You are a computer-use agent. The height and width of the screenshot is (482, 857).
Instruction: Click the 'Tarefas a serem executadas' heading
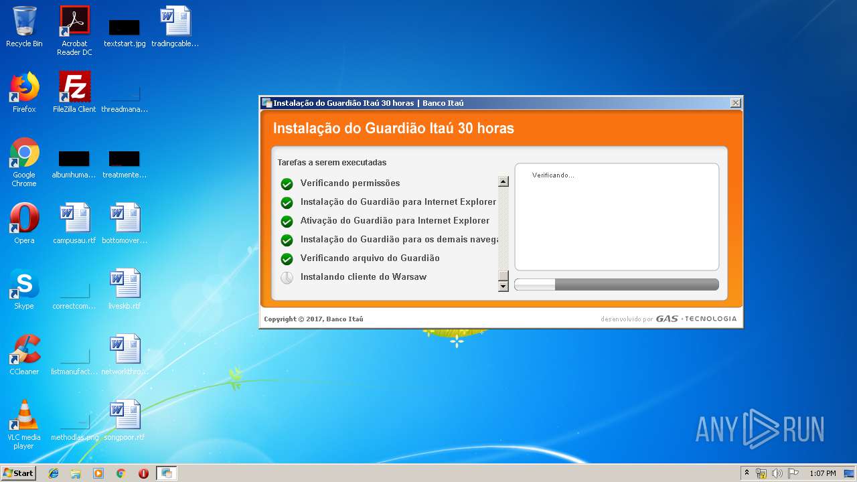coord(332,162)
